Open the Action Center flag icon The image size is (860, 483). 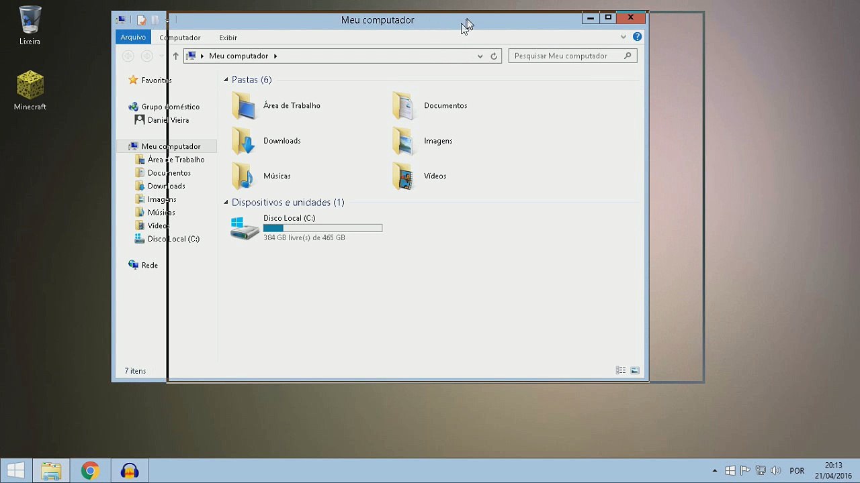745,471
